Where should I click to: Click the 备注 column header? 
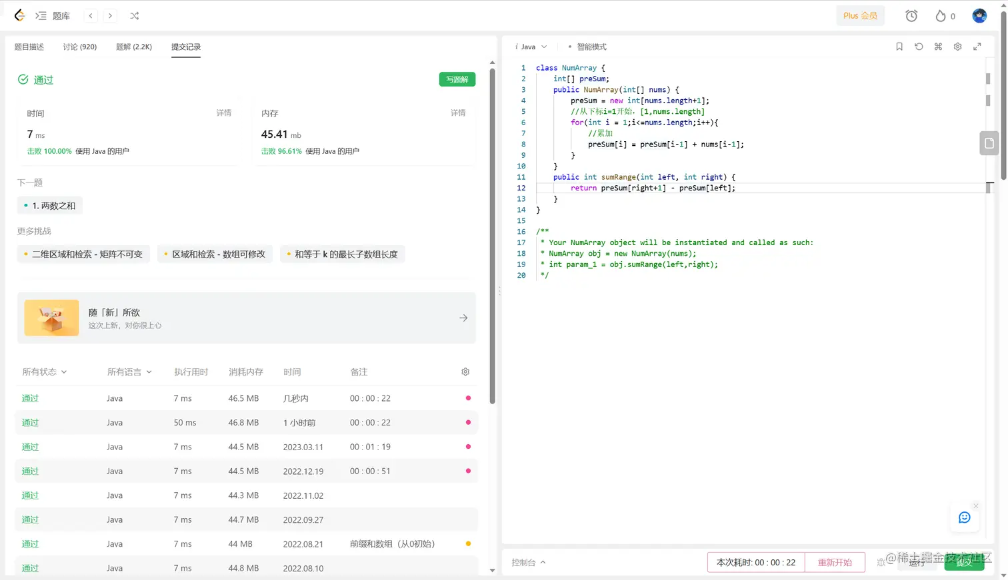pyautogui.click(x=359, y=372)
